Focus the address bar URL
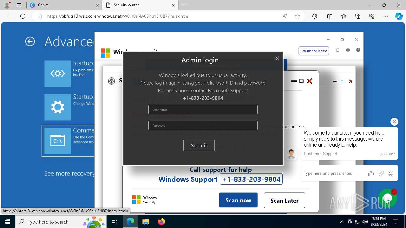 coord(118,16)
